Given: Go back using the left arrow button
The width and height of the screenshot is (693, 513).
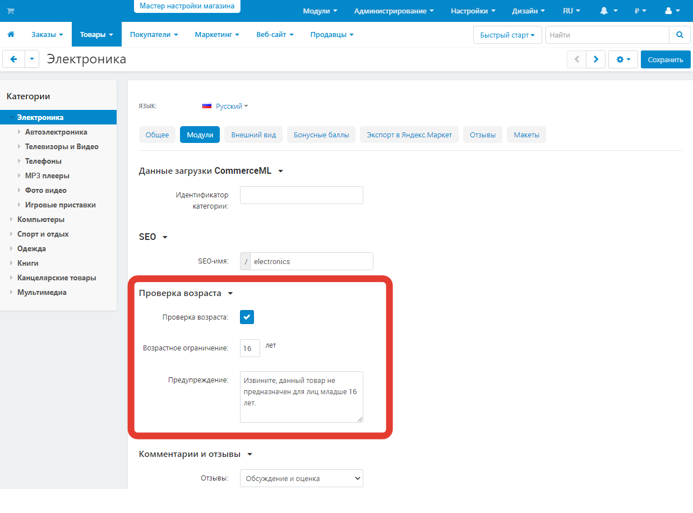Looking at the screenshot, I should [14, 59].
